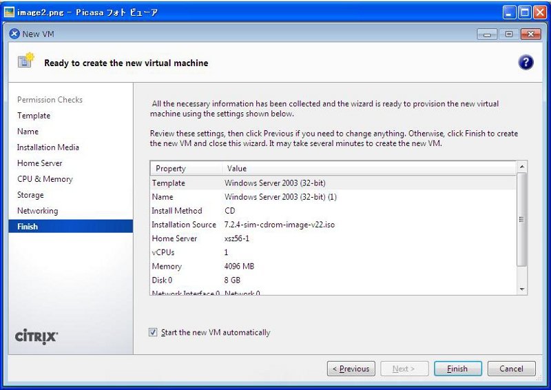551x390 pixels.
Task: Open the Name step in sidebar
Action: 28,131
